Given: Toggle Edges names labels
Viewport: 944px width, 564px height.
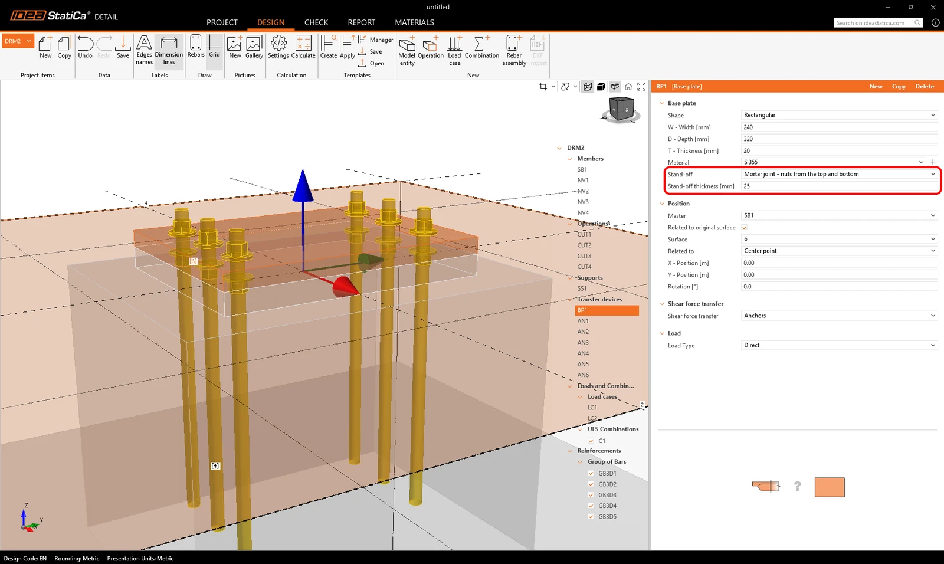Looking at the screenshot, I should click(144, 50).
